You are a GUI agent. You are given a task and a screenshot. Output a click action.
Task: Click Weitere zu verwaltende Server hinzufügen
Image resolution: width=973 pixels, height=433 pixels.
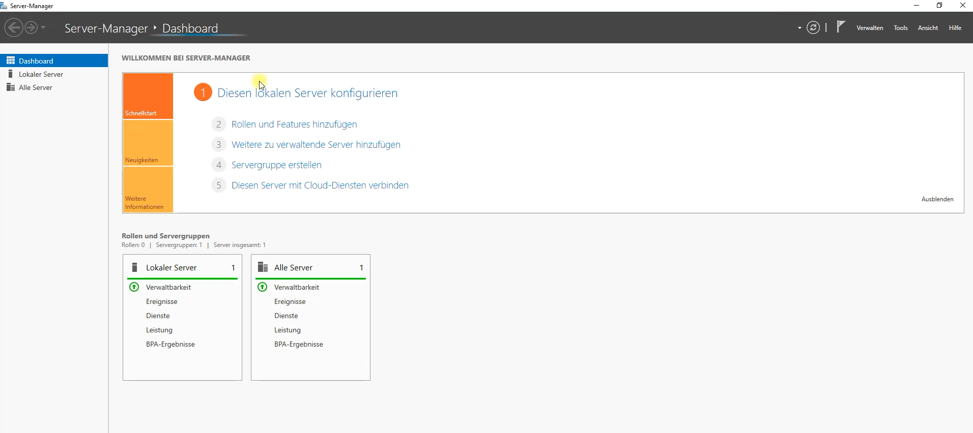pos(316,145)
